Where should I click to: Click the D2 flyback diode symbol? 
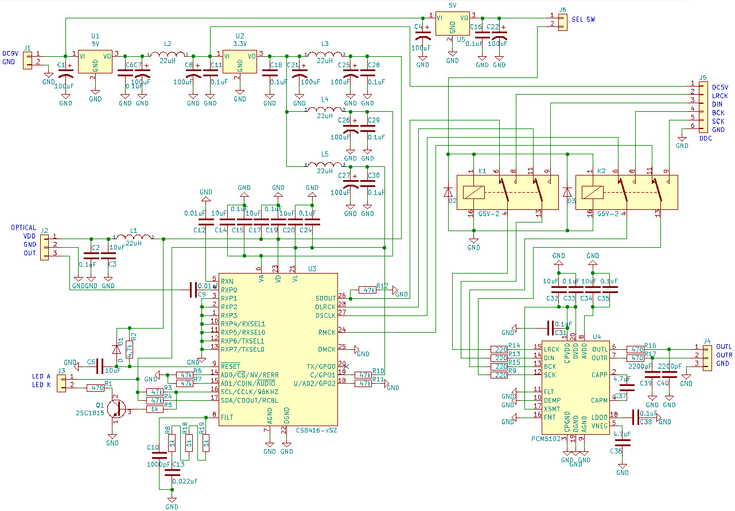click(448, 192)
